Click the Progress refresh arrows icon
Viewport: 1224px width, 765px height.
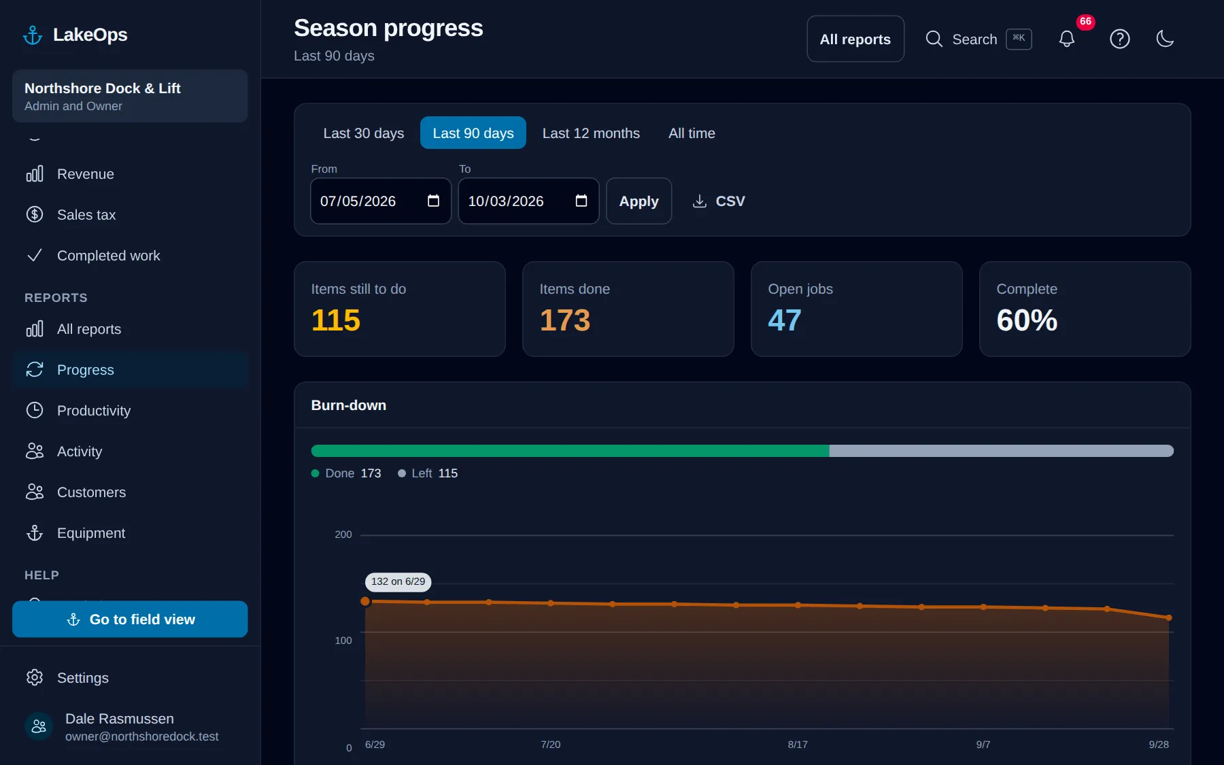pyautogui.click(x=35, y=370)
